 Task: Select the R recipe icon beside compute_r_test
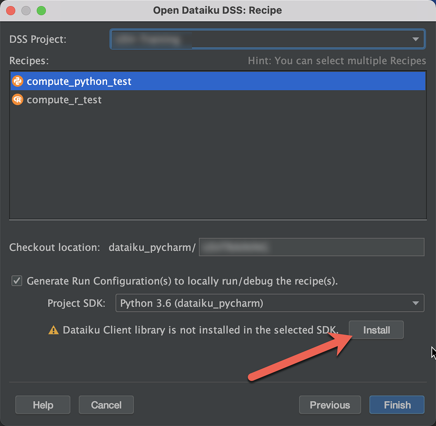17,99
